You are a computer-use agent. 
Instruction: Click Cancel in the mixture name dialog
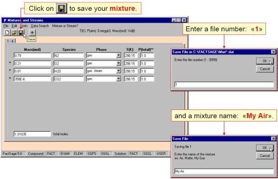coord(265,156)
